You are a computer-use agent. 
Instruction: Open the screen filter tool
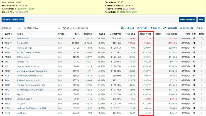tap(152, 28)
